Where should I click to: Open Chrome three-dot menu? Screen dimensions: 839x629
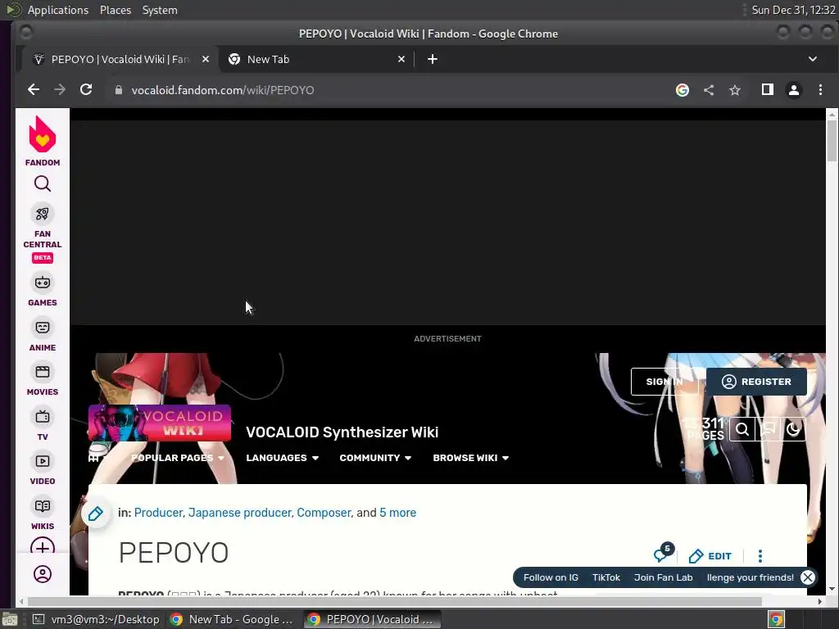pyautogui.click(x=820, y=90)
